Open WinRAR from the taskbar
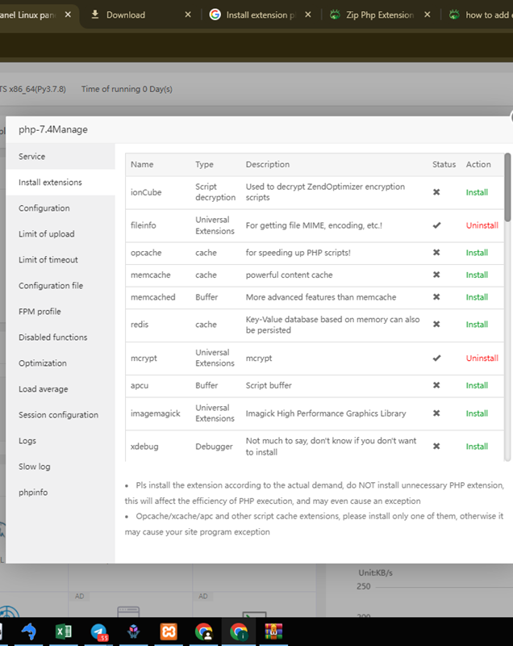The width and height of the screenshot is (513, 646). click(274, 632)
